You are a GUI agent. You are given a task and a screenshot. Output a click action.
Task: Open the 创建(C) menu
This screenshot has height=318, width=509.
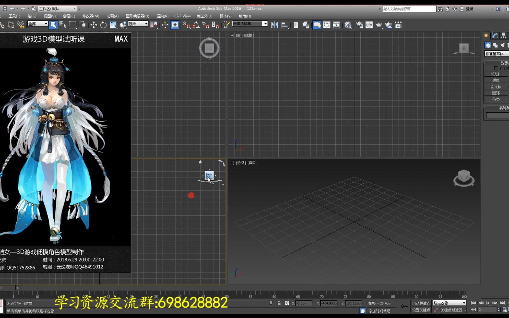(x=69, y=16)
